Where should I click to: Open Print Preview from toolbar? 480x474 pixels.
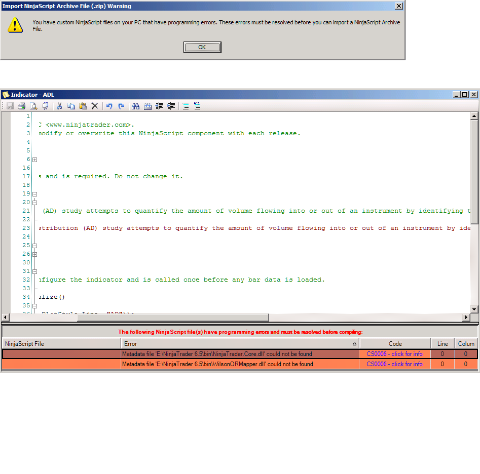(x=33, y=106)
